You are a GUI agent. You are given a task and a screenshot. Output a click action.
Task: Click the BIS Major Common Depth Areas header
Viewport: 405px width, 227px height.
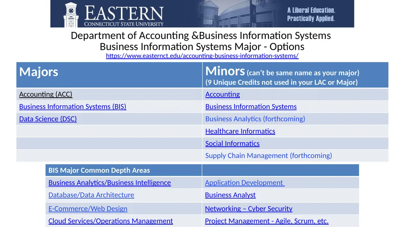pyautogui.click(x=99, y=170)
